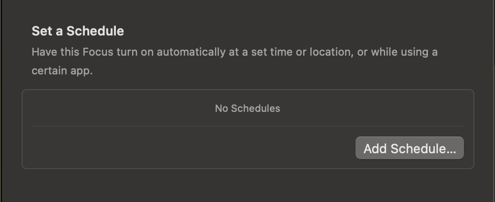Click the ellipsis on Add Schedule button
The width and height of the screenshot is (495, 202).
[451, 149]
